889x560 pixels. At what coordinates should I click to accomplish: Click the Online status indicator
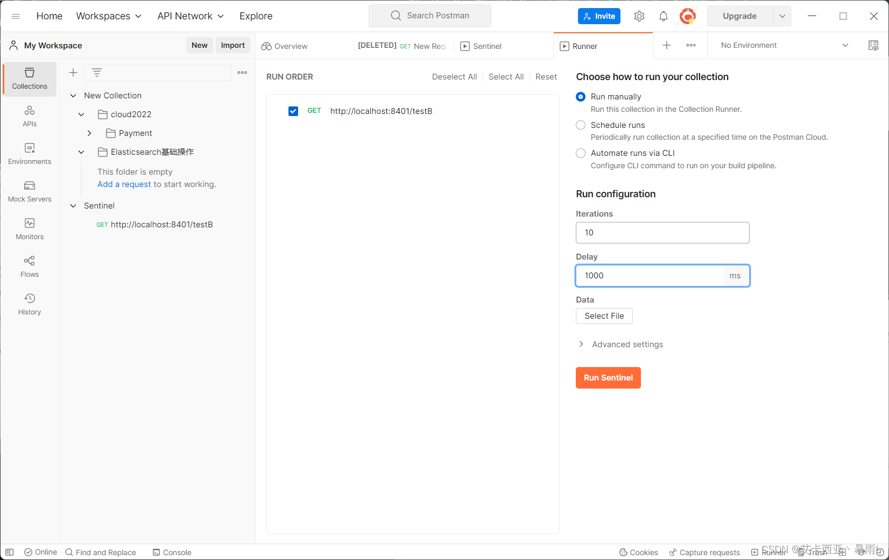(x=40, y=552)
